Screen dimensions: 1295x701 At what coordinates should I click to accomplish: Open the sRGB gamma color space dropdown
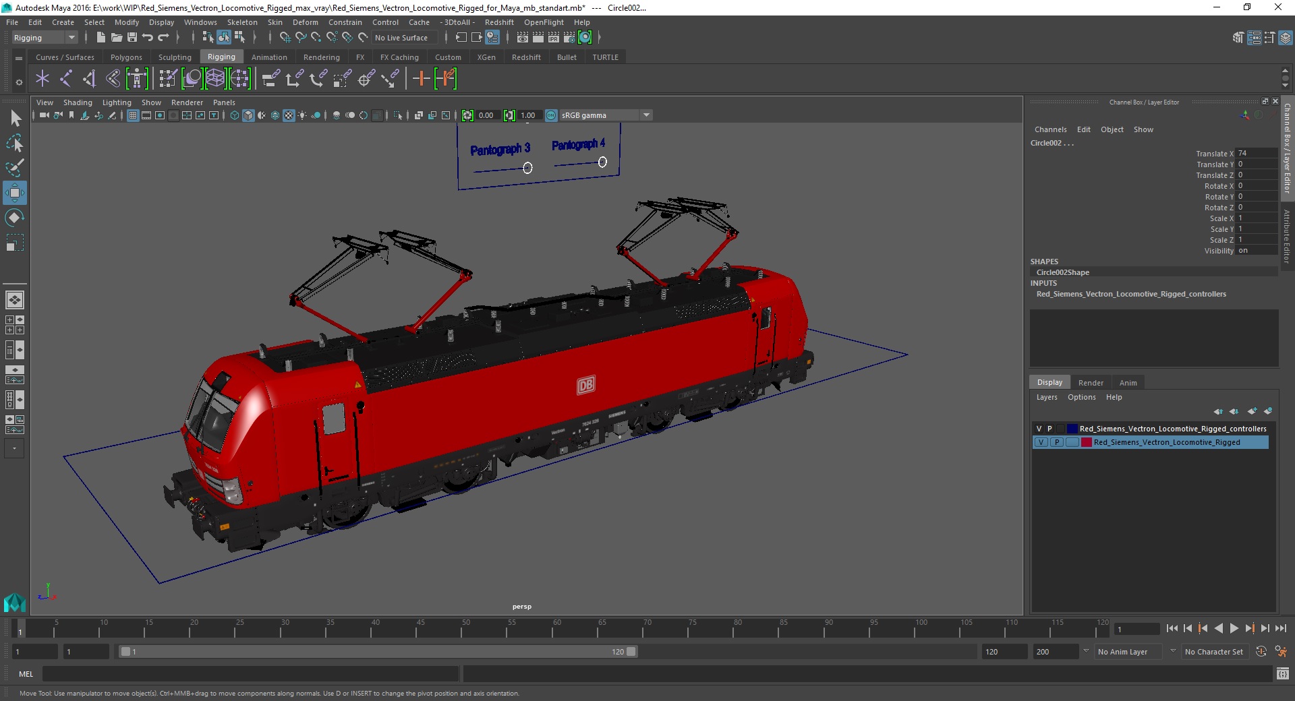pos(606,115)
